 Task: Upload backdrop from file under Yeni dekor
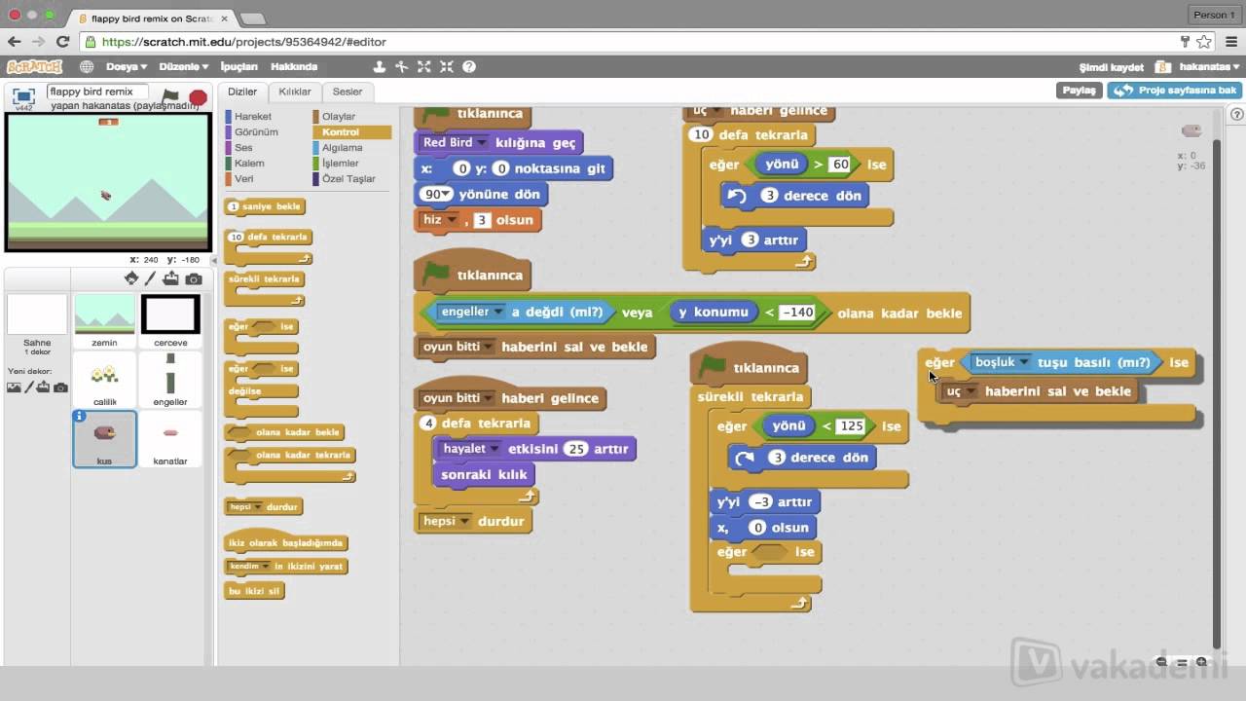click(x=43, y=387)
